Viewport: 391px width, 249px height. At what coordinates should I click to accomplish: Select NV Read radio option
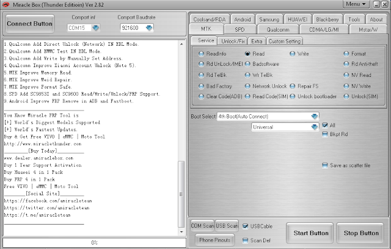(357, 74)
